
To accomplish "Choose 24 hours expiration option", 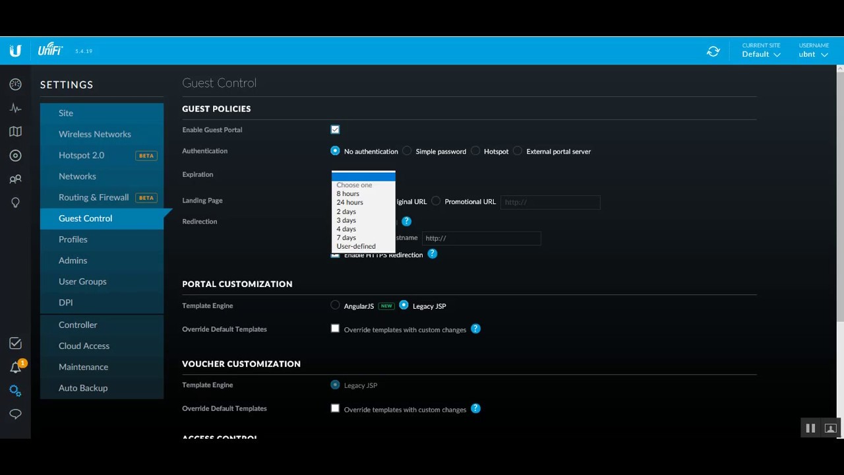I will coord(363,203).
